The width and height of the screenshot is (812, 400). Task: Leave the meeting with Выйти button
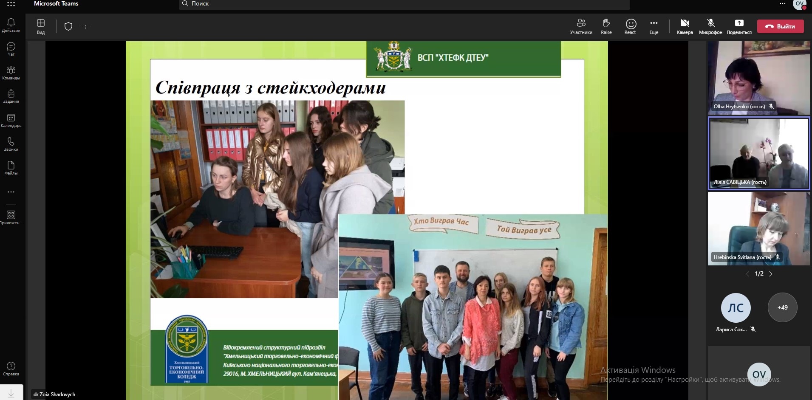[x=780, y=26]
